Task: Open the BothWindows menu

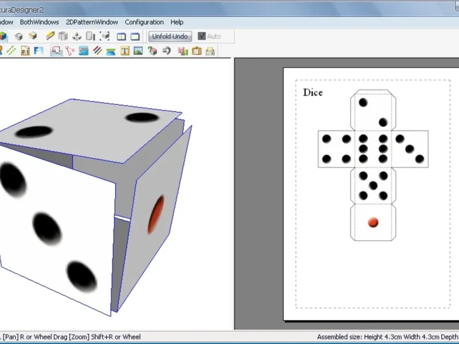Action: [40, 22]
